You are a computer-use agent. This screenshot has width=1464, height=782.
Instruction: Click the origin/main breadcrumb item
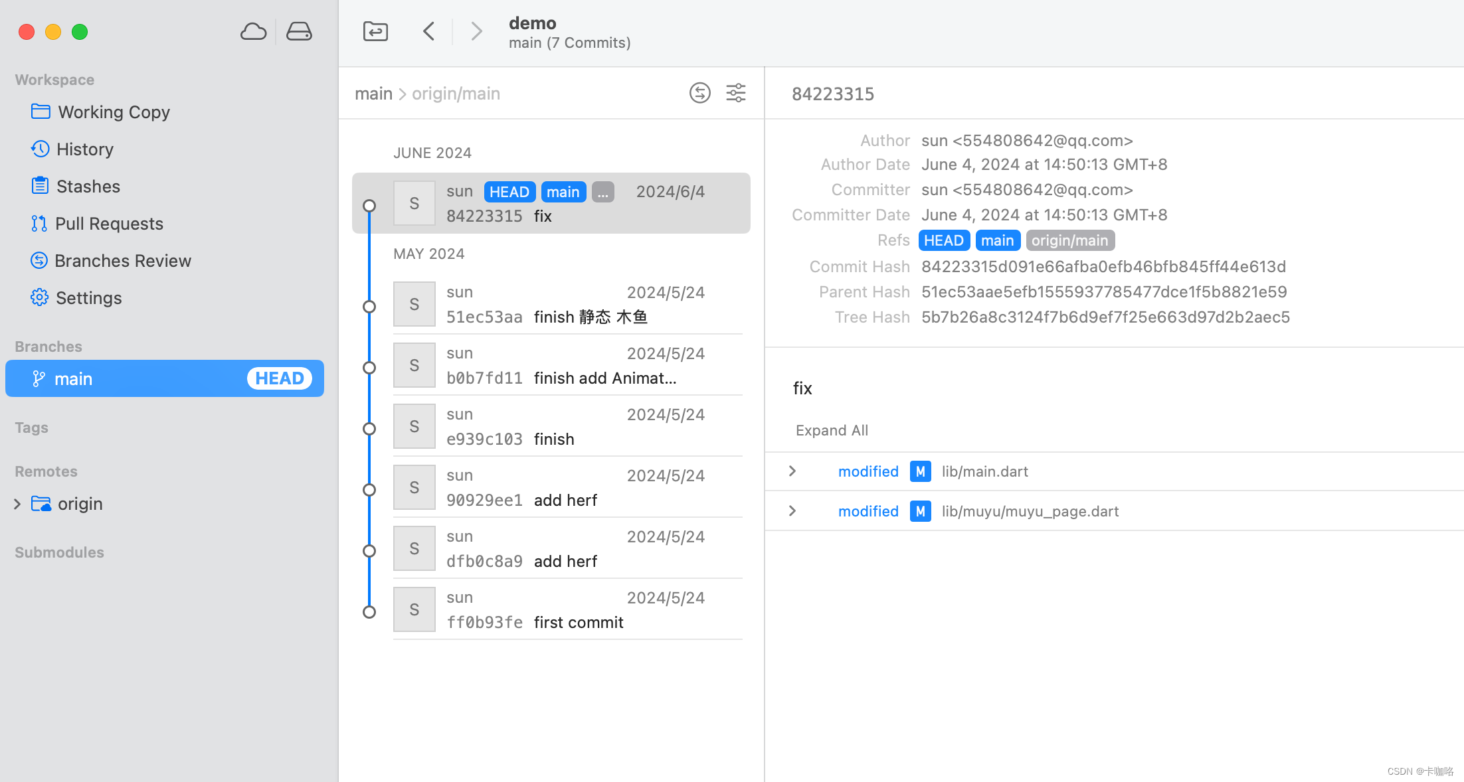(456, 93)
